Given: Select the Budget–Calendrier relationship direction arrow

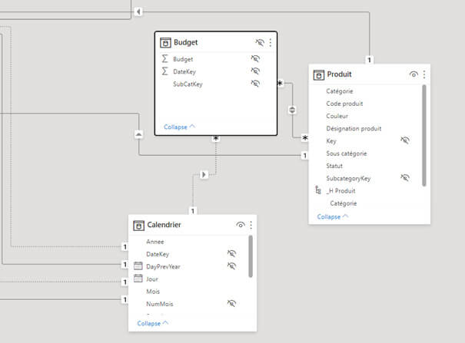Looking at the screenshot, I should (x=204, y=175).
